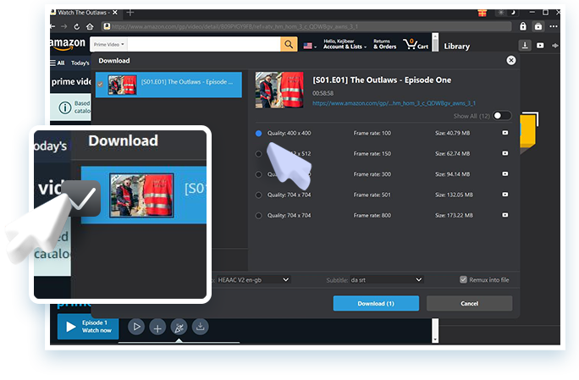Reload the page with refresh icon
The image size is (579, 380).
point(77,26)
